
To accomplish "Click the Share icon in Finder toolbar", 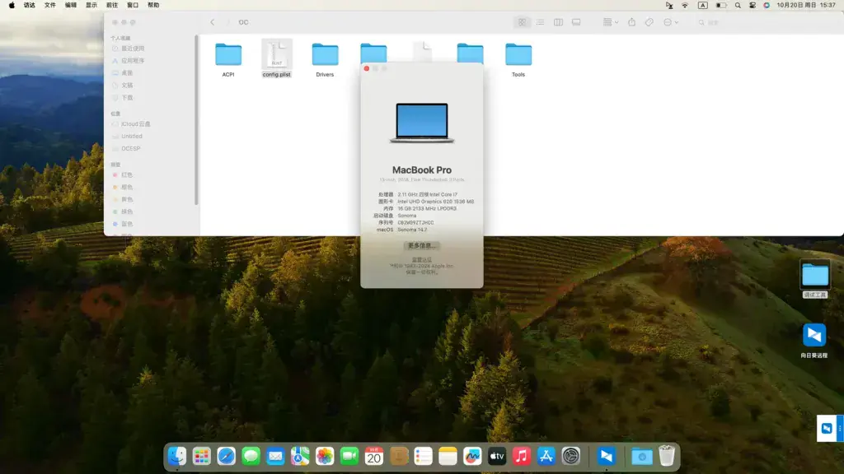I will click(x=632, y=22).
